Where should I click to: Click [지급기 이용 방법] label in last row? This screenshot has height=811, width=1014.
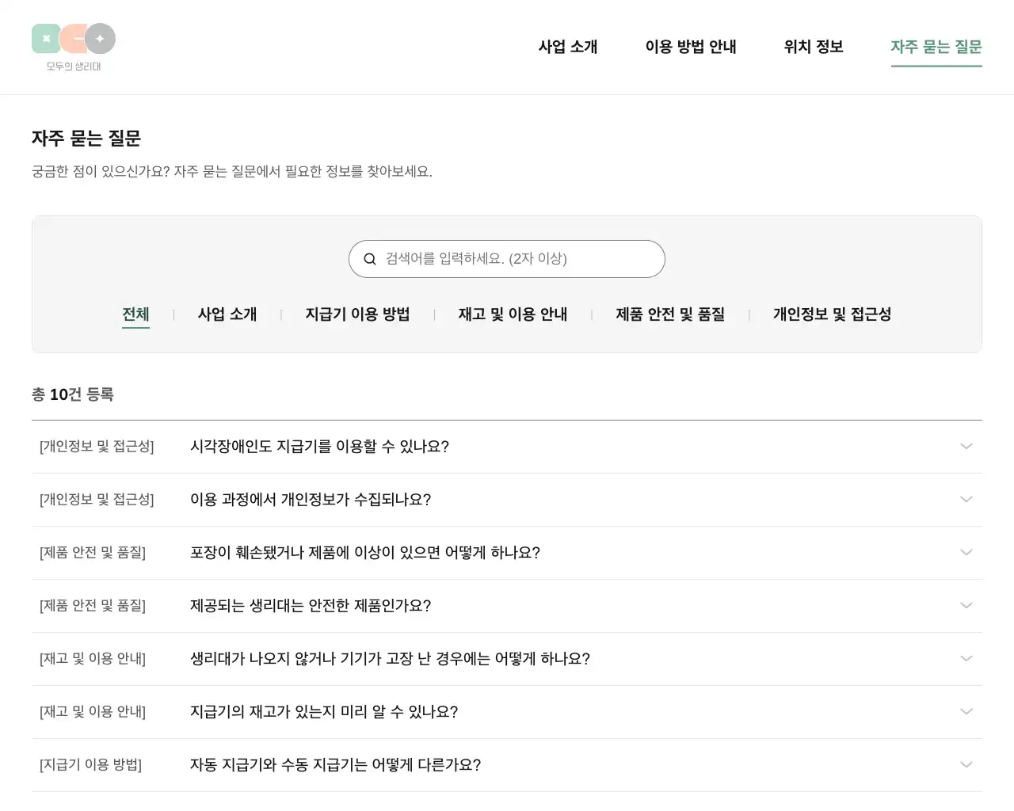pos(90,765)
